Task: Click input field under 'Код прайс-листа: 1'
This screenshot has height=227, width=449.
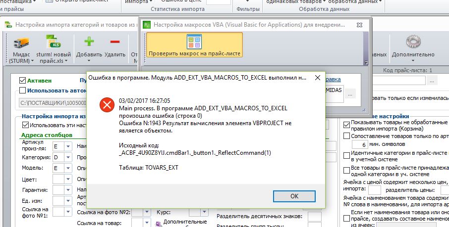Action: [399, 80]
